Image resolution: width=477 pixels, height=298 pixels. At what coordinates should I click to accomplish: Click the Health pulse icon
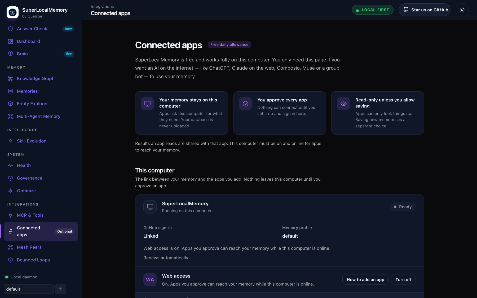pos(11,165)
